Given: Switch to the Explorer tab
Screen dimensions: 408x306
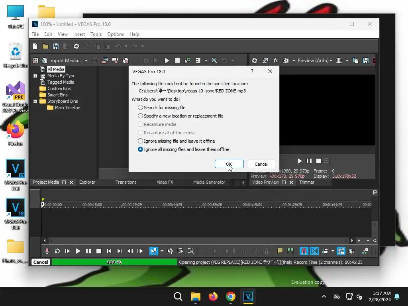Looking at the screenshot, I should point(87,182).
